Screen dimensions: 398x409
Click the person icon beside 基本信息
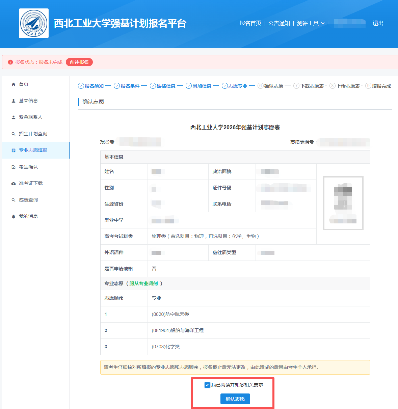click(x=14, y=101)
